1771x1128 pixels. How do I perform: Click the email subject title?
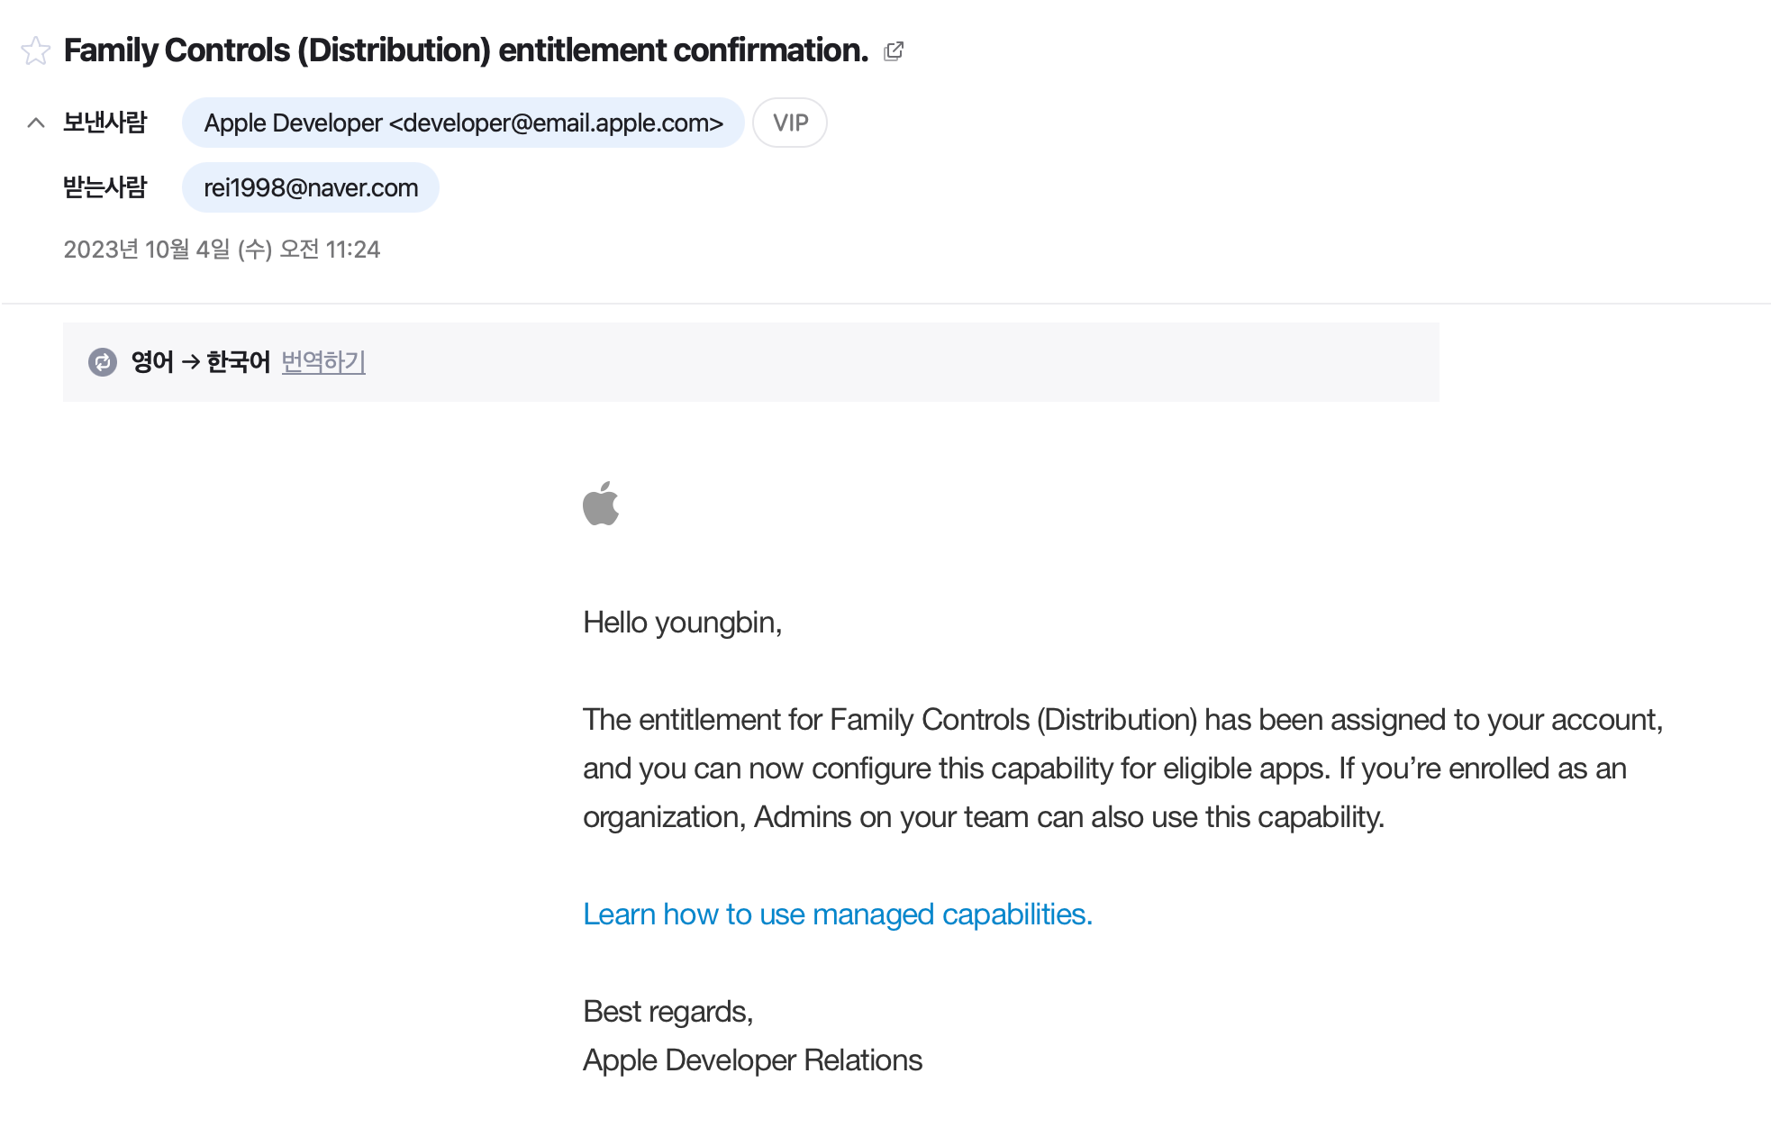pos(466,50)
